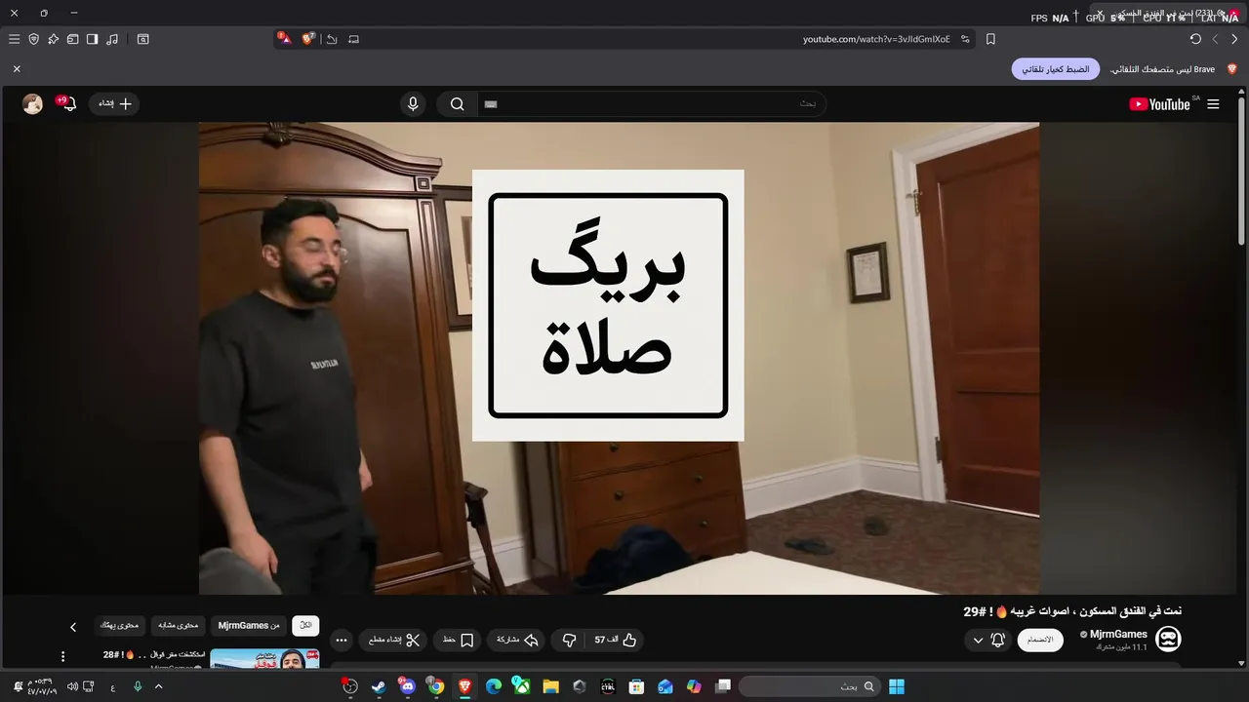Open the #28 suggested video thumbnail

(x=264, y=659)
